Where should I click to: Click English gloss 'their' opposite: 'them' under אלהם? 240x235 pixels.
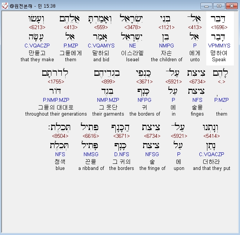[x=71, y=59]
